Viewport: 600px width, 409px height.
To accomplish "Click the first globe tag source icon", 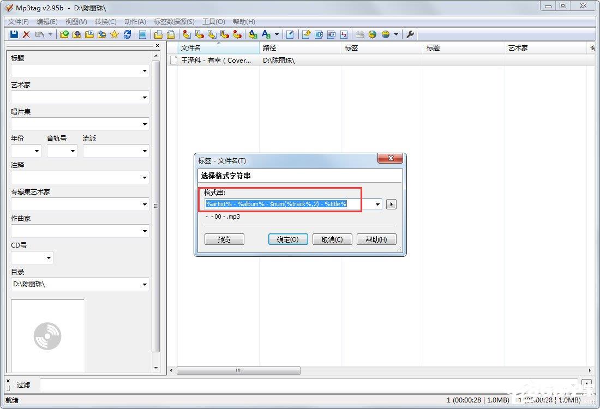I will [x=373, y=34].
